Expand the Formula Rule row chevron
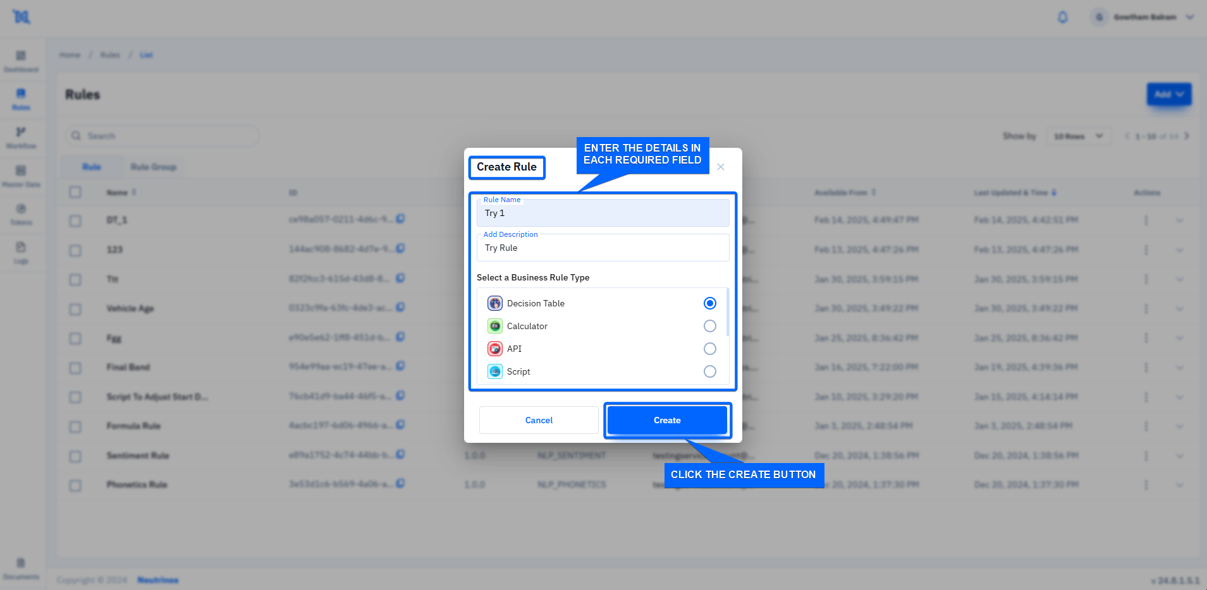The width and height of the screenshot is (1207, 590). 1179,426
